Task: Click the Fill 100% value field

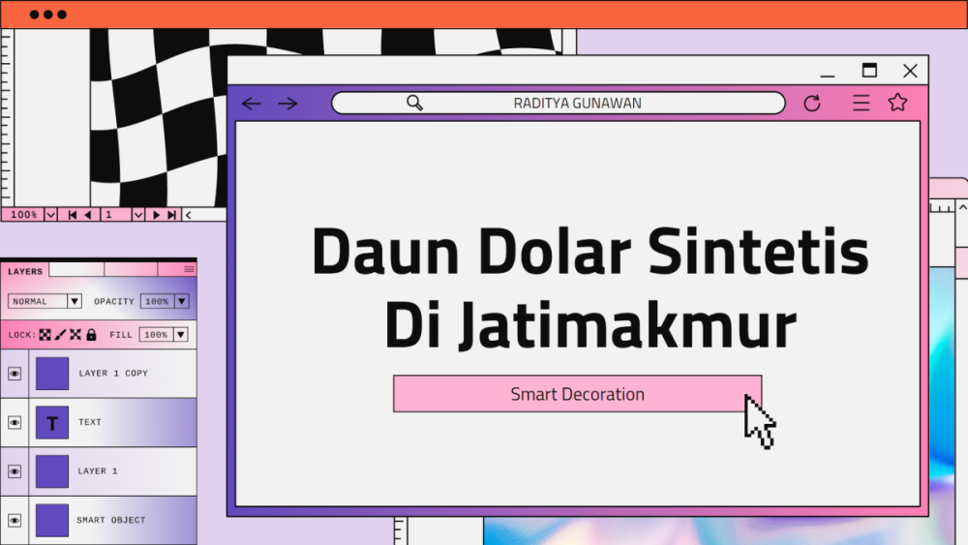Action: point(156,335)
